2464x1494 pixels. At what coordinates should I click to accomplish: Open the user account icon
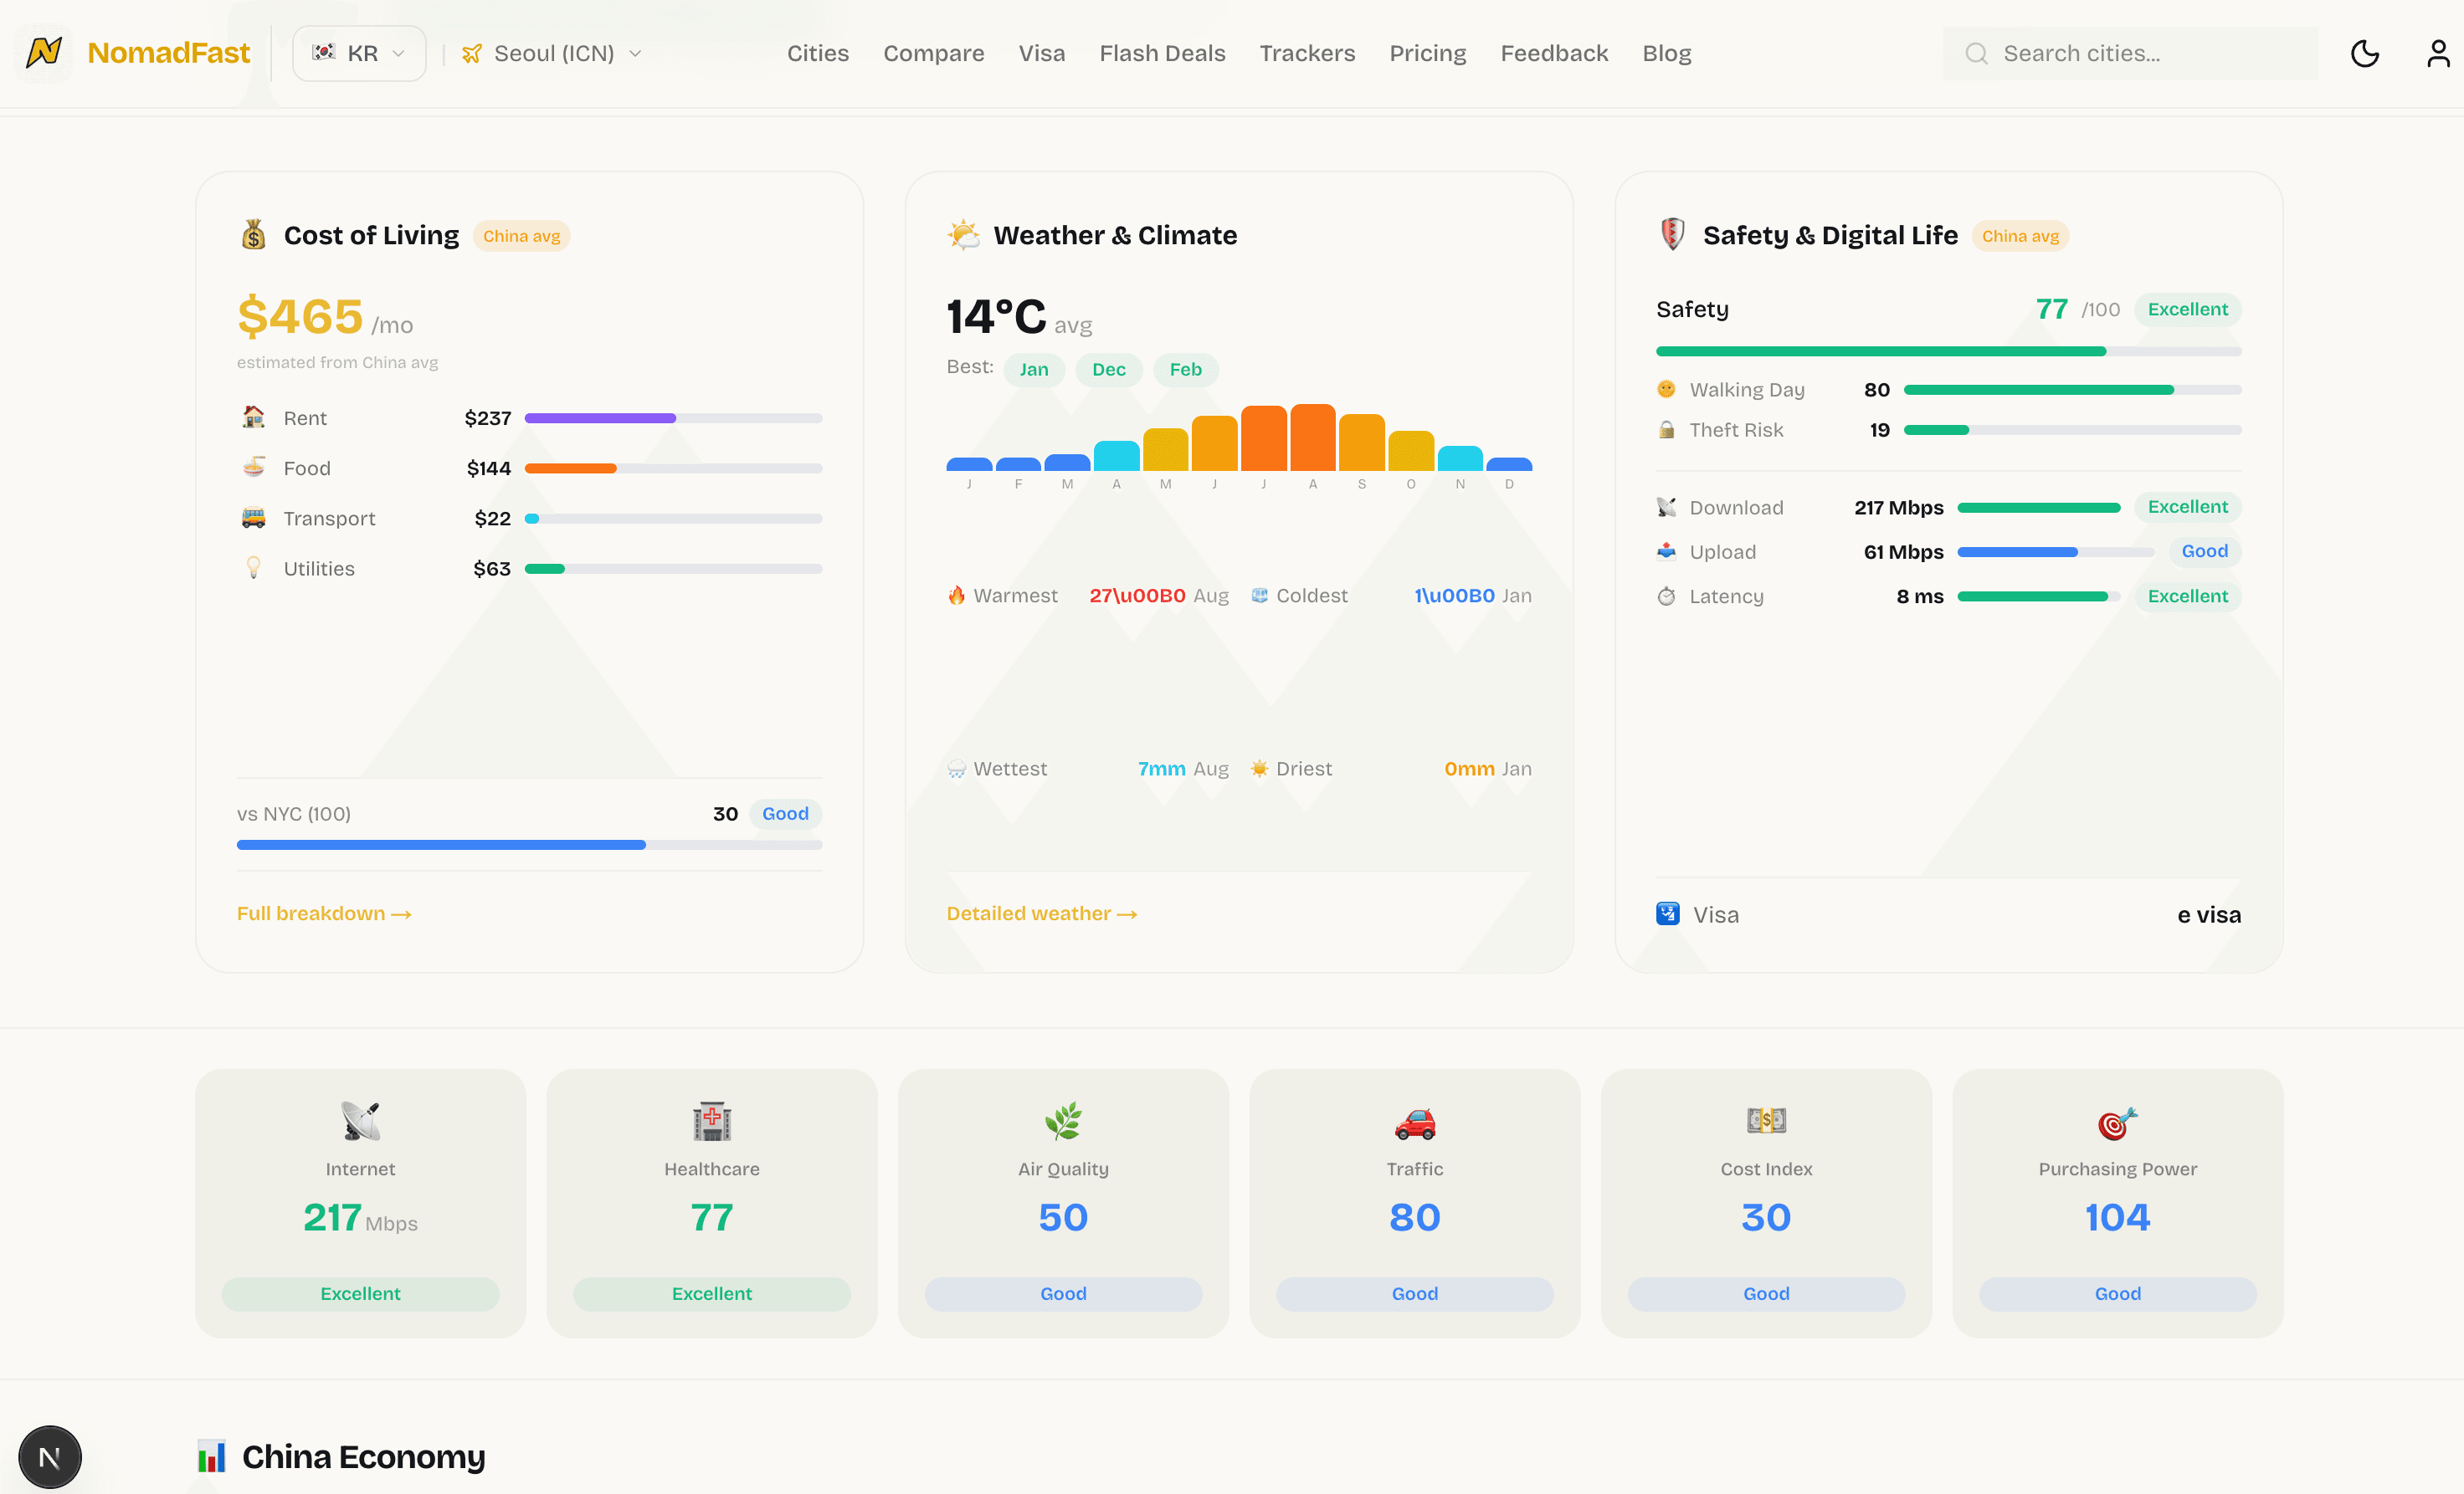click(2438, 53)
